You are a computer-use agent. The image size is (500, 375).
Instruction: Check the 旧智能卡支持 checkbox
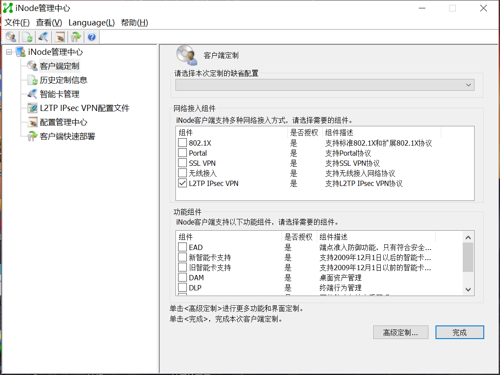tap(182, 267)
